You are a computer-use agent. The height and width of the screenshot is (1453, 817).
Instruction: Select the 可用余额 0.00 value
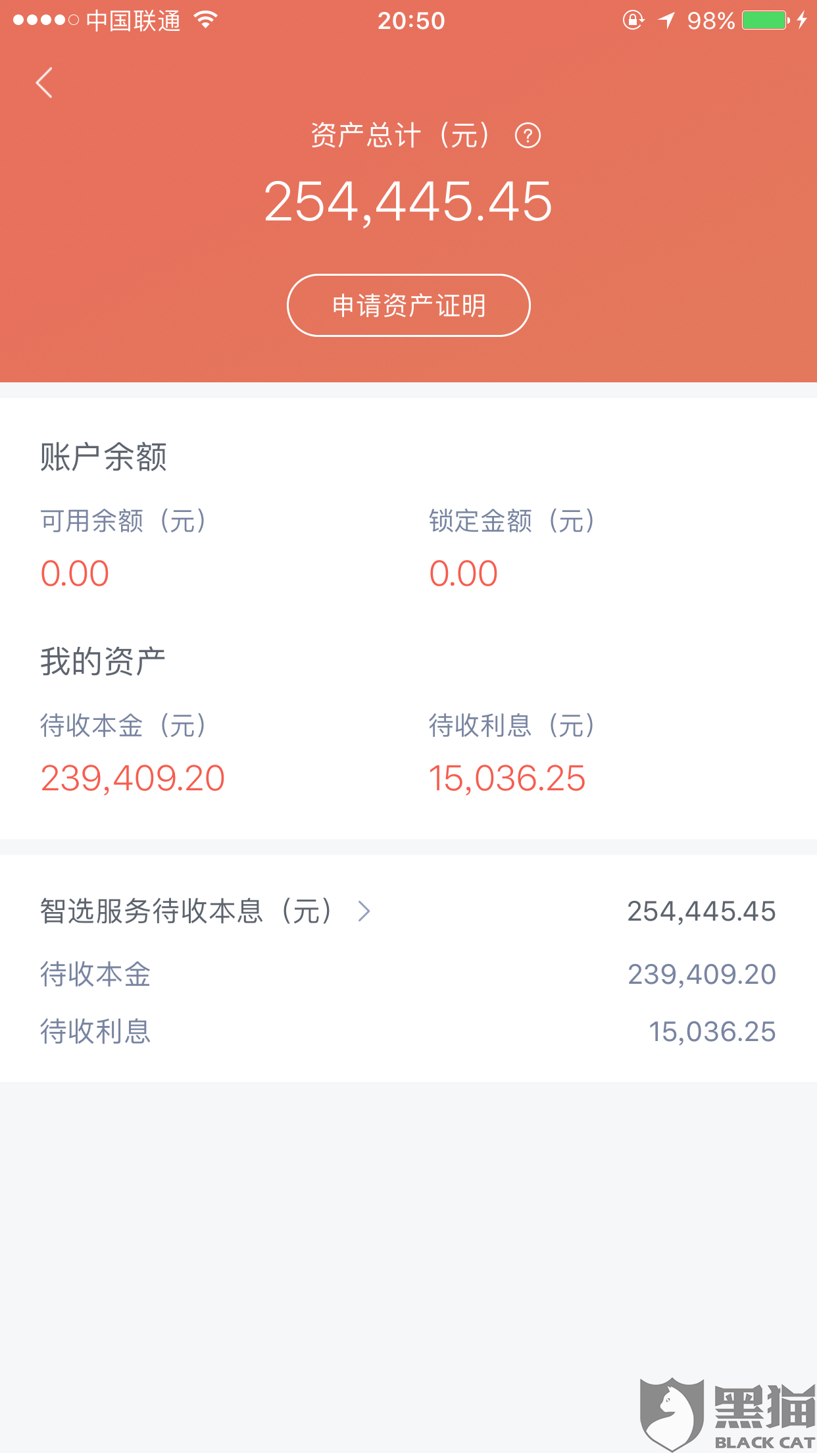[74, 573]
